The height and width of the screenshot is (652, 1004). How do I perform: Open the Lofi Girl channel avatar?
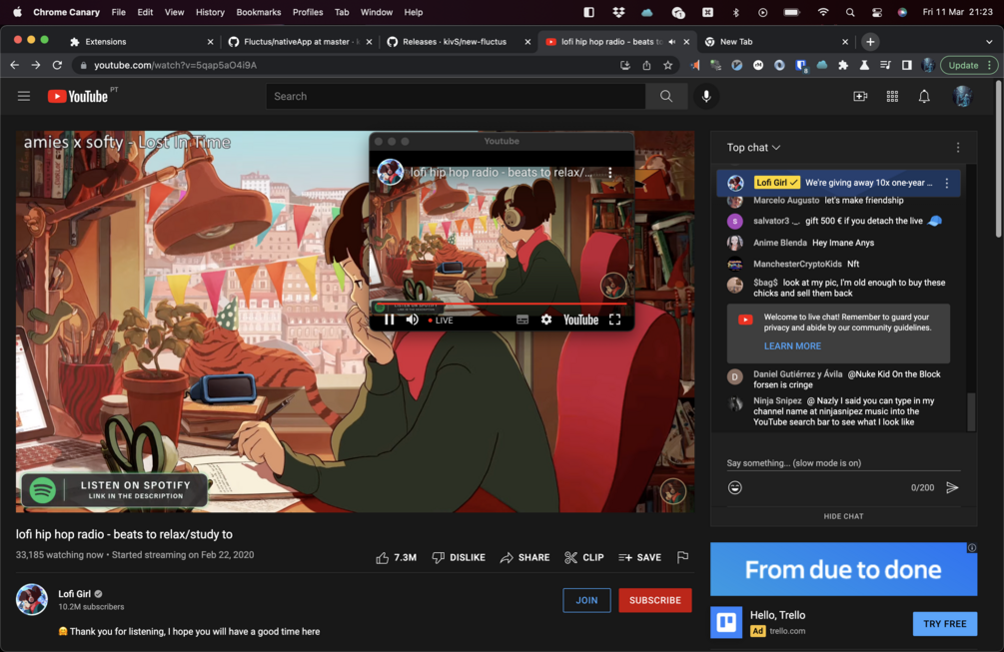pyautogui.click(x=31, y=599)
